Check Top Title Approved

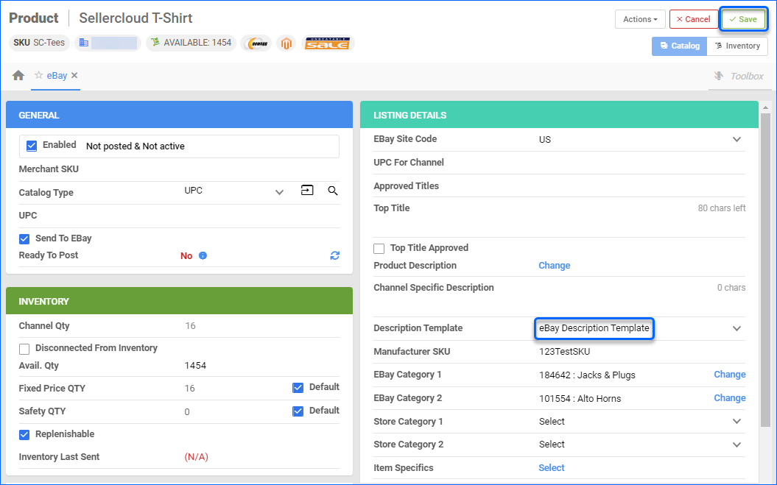[379, 248]
